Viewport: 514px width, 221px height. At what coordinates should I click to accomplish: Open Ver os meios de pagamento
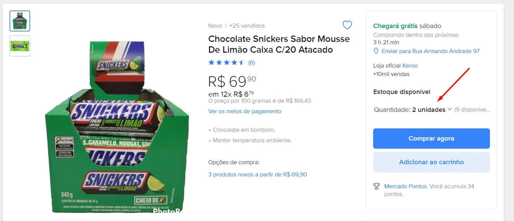[x=244, y=111]
